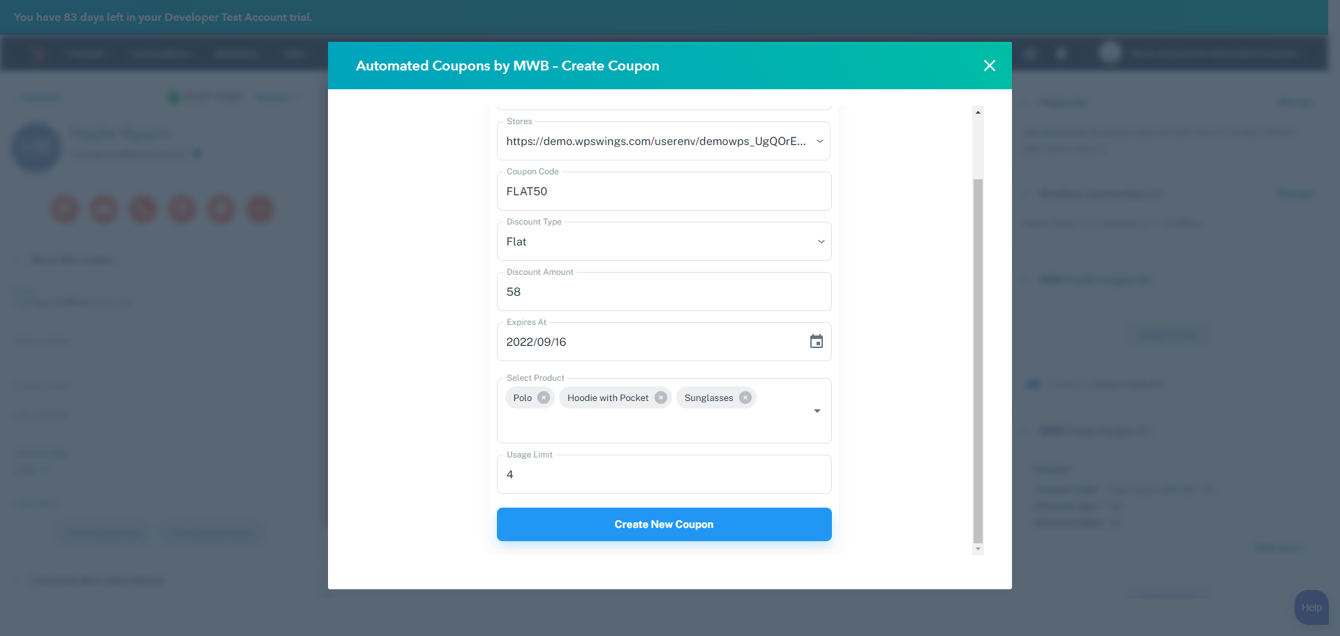
Task: Open the Expires At calendar picker
Action: click(x=816, y=342)
